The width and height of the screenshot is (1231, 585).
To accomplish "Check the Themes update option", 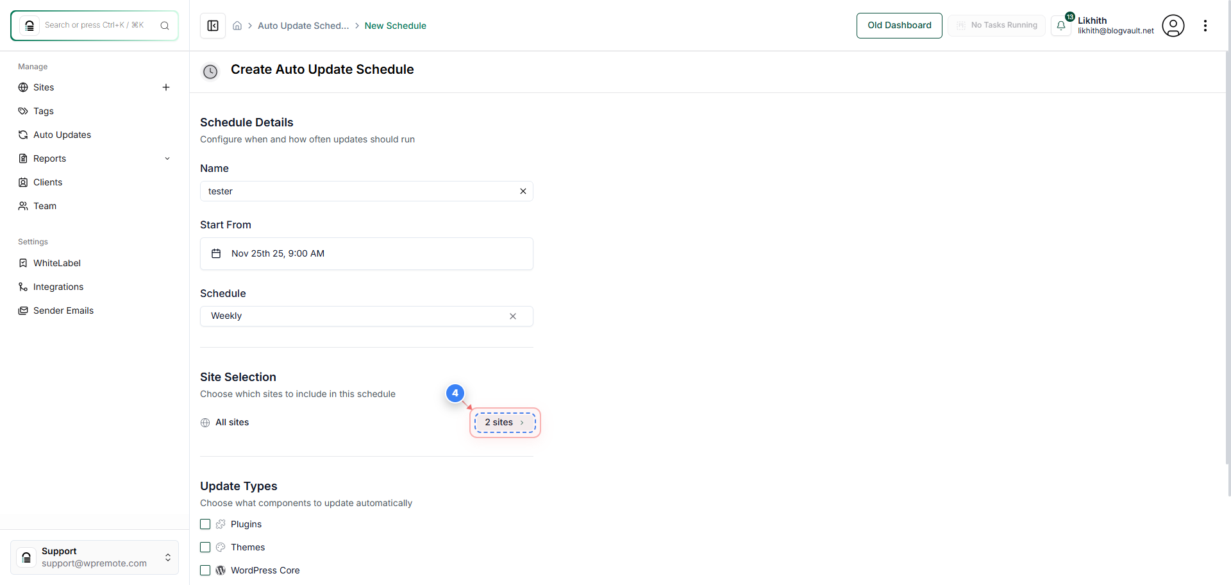I will point(205,547).
